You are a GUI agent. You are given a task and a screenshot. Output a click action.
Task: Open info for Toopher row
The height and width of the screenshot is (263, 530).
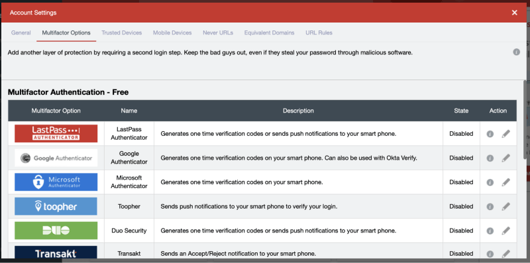click(x=490, y=207)
